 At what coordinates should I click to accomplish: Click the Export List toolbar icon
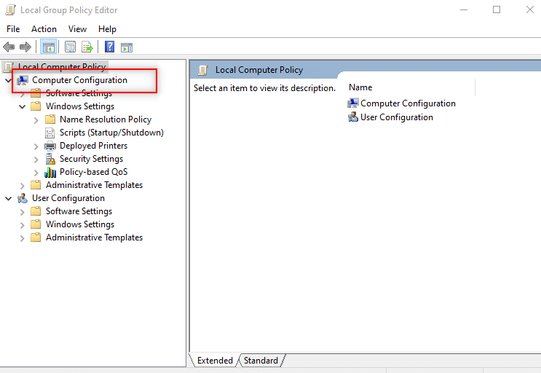click(87, 47)
